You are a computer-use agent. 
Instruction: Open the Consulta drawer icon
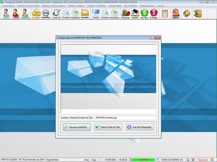click(x=85, y=14)
